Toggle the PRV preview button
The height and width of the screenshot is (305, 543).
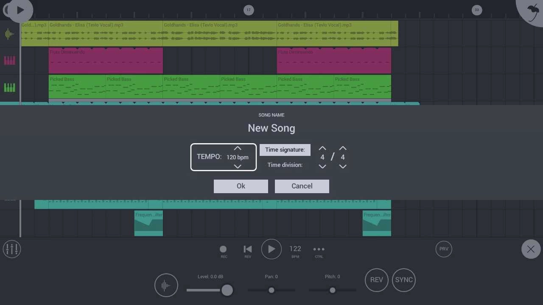click(x=444, y=249)
